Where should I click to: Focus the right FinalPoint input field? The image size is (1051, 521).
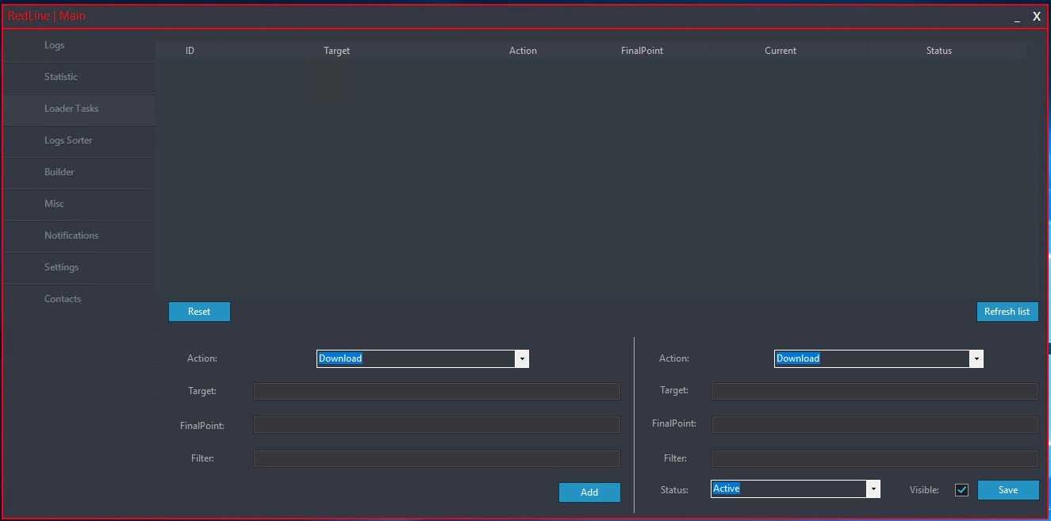tap(875, 424)
